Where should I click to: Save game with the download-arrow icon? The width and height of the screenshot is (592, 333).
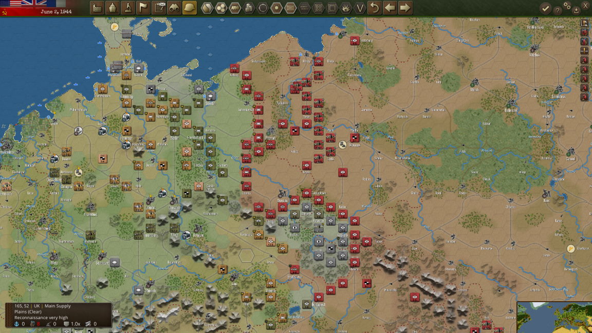(x=576, y=11)
